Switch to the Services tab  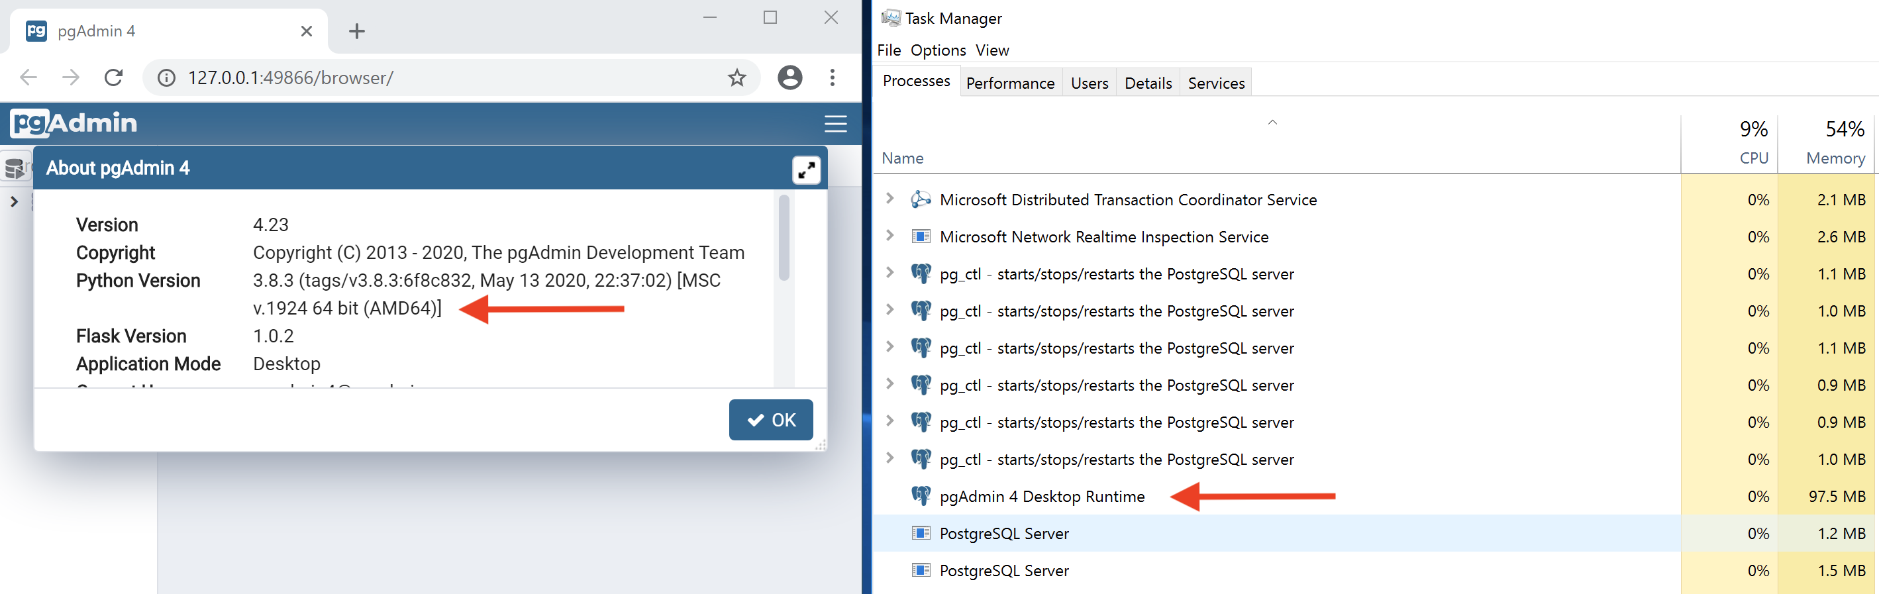click(x=1215, y=83)
